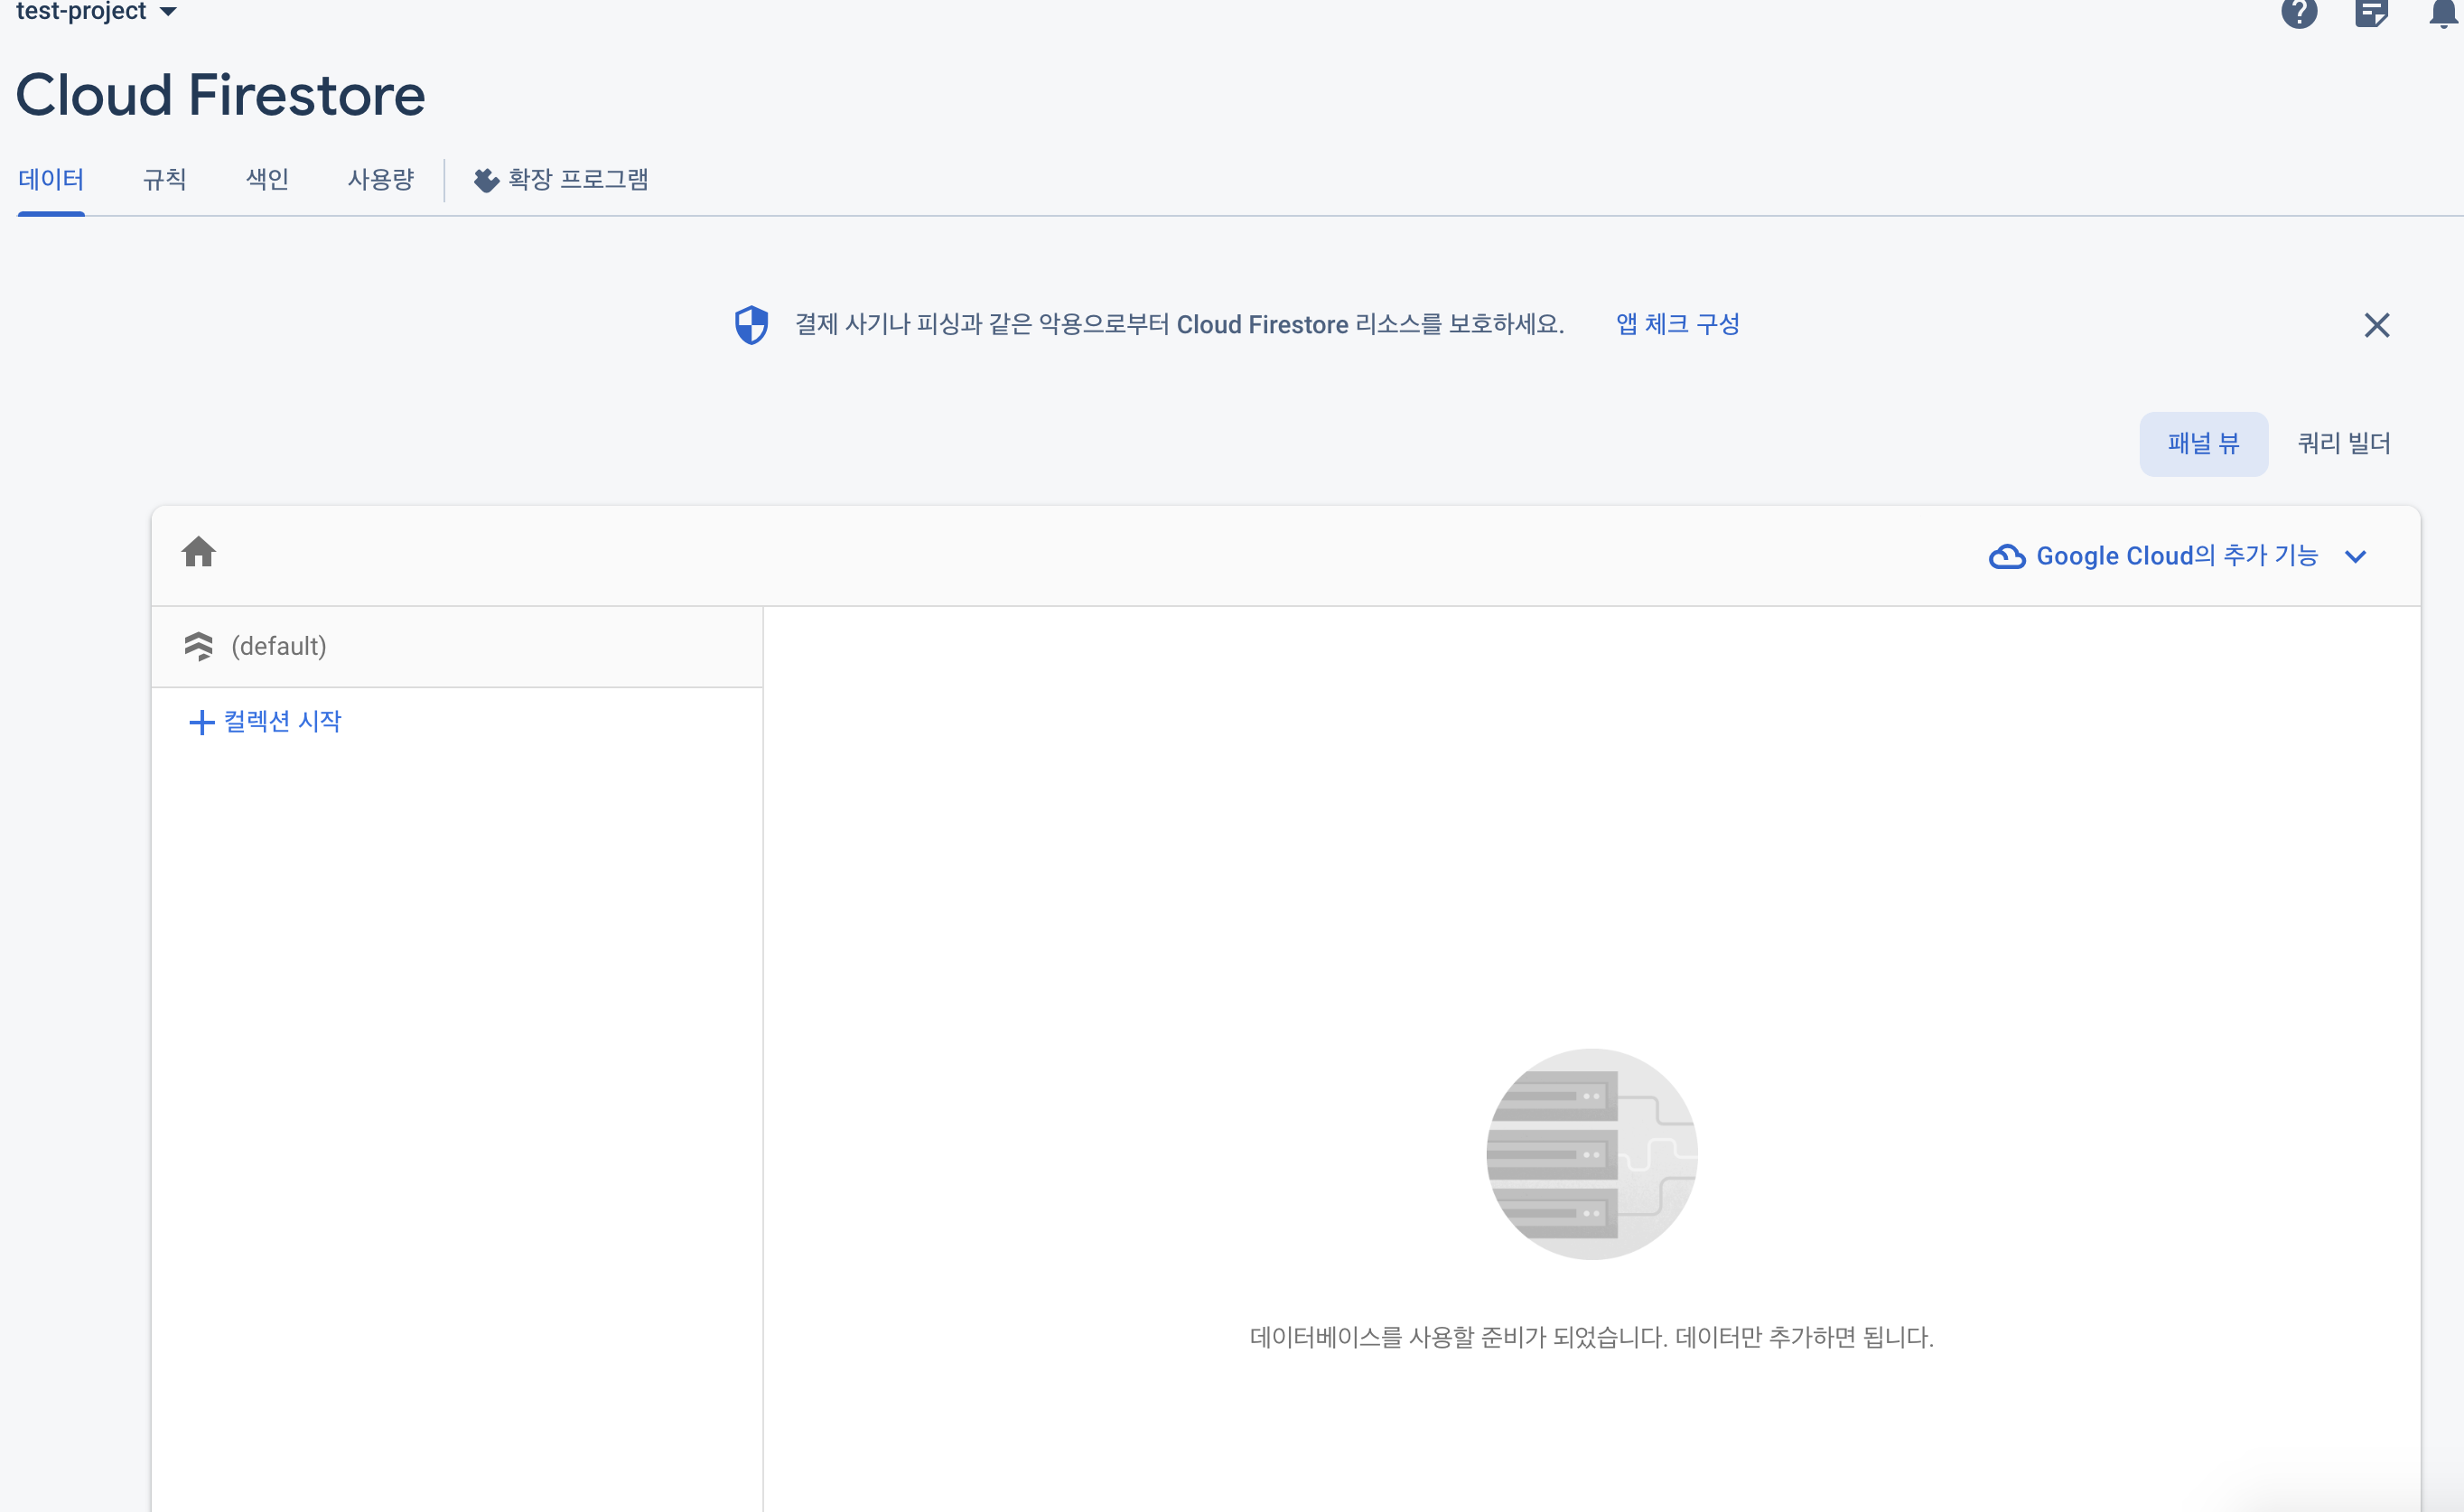Screen dimensions: 2464x1512
Task: Switch to the 색인 tab
Action: [267, 180]
